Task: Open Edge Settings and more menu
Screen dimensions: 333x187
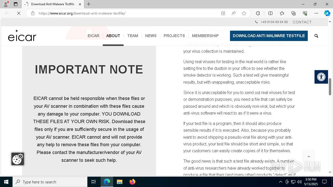Action: point(316,13)
